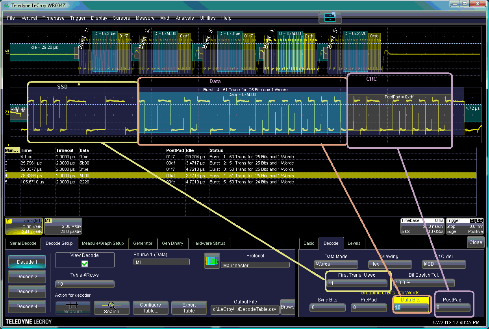Open the Data Mode Words dropdown
Viewport: 489px width, 329px height.
(336, 264)
